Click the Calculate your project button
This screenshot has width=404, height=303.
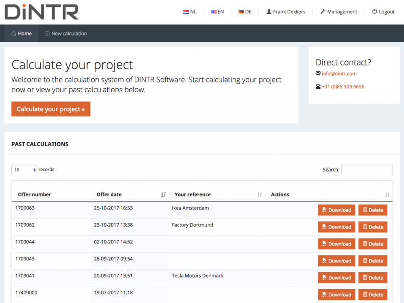coord(50,109)
